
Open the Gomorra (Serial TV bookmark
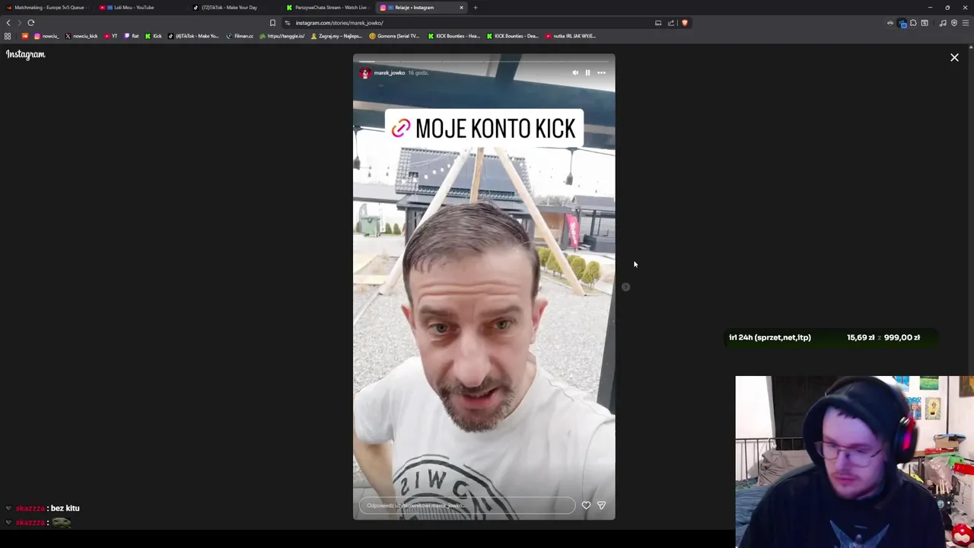(x=394, y=36)
